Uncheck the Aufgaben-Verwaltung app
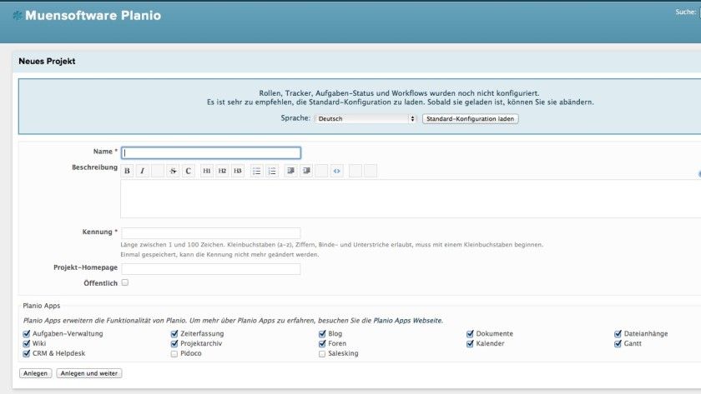 (x=27, y=334)
